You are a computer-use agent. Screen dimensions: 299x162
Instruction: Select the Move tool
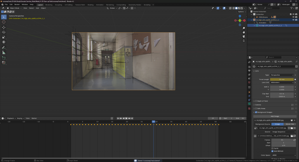[x=4, y=27]
